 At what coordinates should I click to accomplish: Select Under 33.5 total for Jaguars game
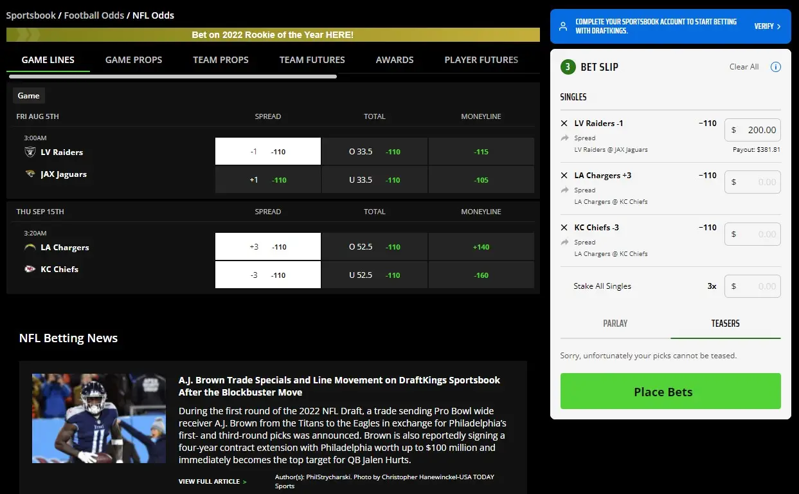(375, 180)
